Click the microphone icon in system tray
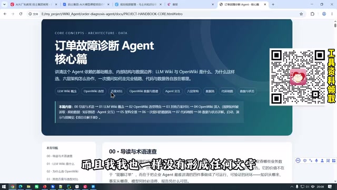Viewport: 337px width, 190px height. pyautogui.click(x=297, y=187)
